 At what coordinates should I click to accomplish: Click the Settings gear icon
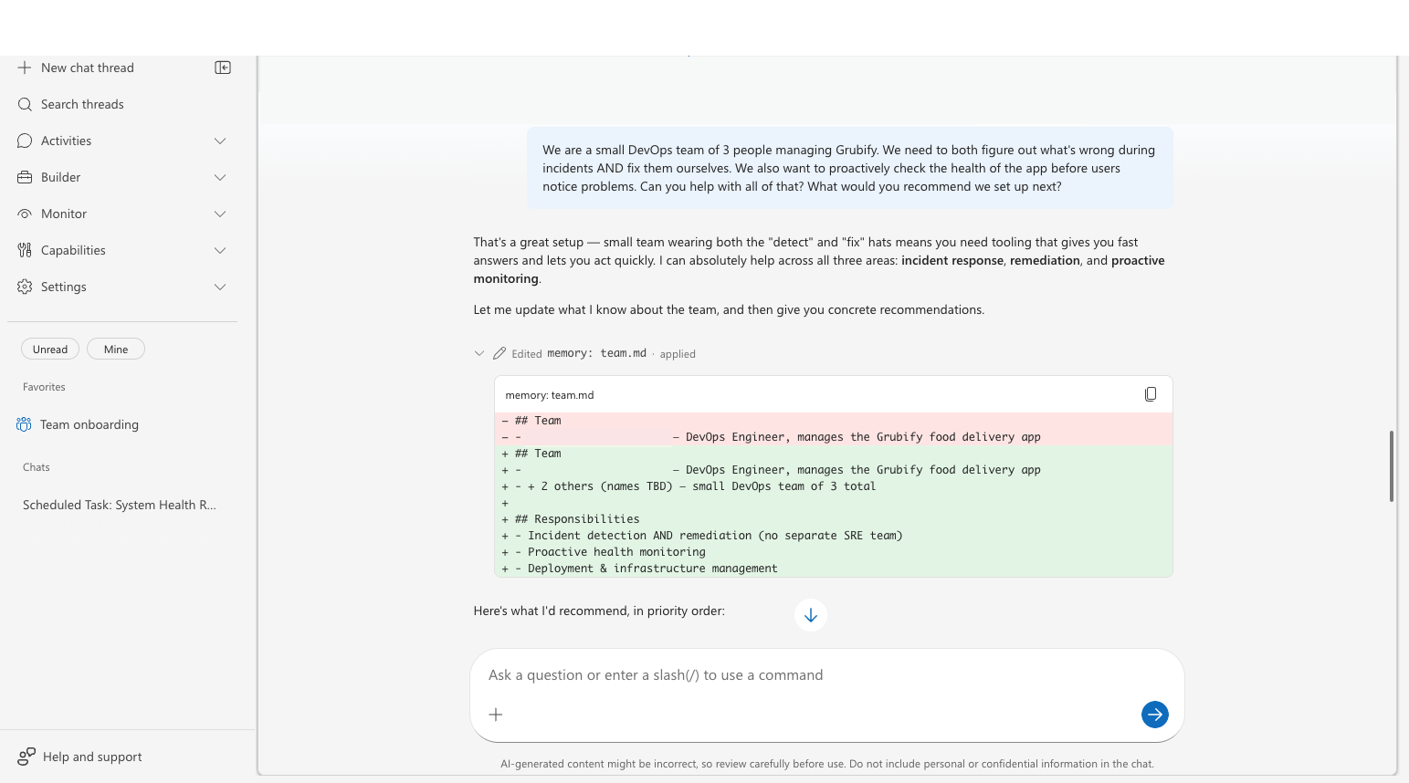25,287
